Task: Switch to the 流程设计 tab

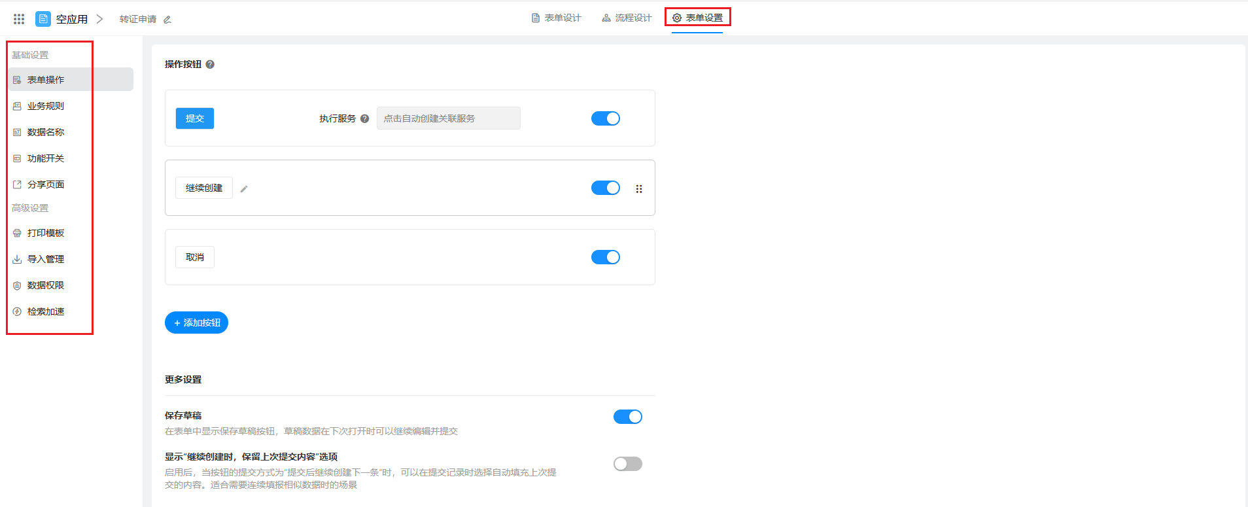Action: pyautogui.click(x=627, y=18)
